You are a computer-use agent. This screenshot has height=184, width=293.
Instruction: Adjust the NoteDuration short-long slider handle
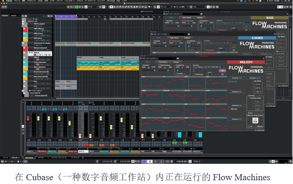(x=168, y=70)
